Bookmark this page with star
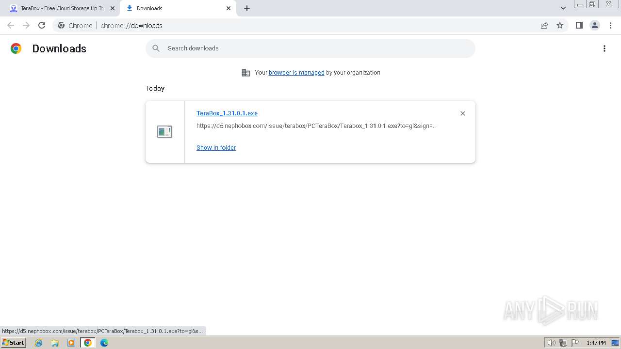Screen dimensions: 621x349 click(560, 26)
